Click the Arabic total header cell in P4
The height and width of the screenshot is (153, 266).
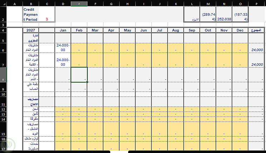coord(256,30)
